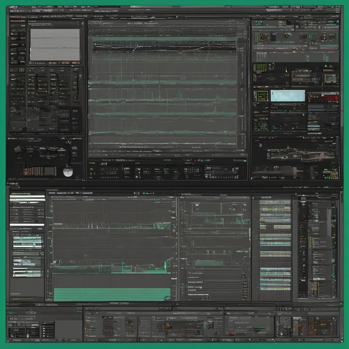
Task: Expand the white highlighted row atop the lower-left list
Action: pos(27,197)
